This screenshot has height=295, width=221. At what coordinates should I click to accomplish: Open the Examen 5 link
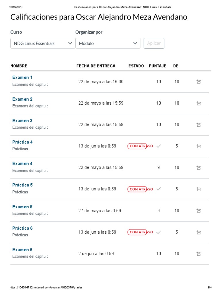point(22,207)
